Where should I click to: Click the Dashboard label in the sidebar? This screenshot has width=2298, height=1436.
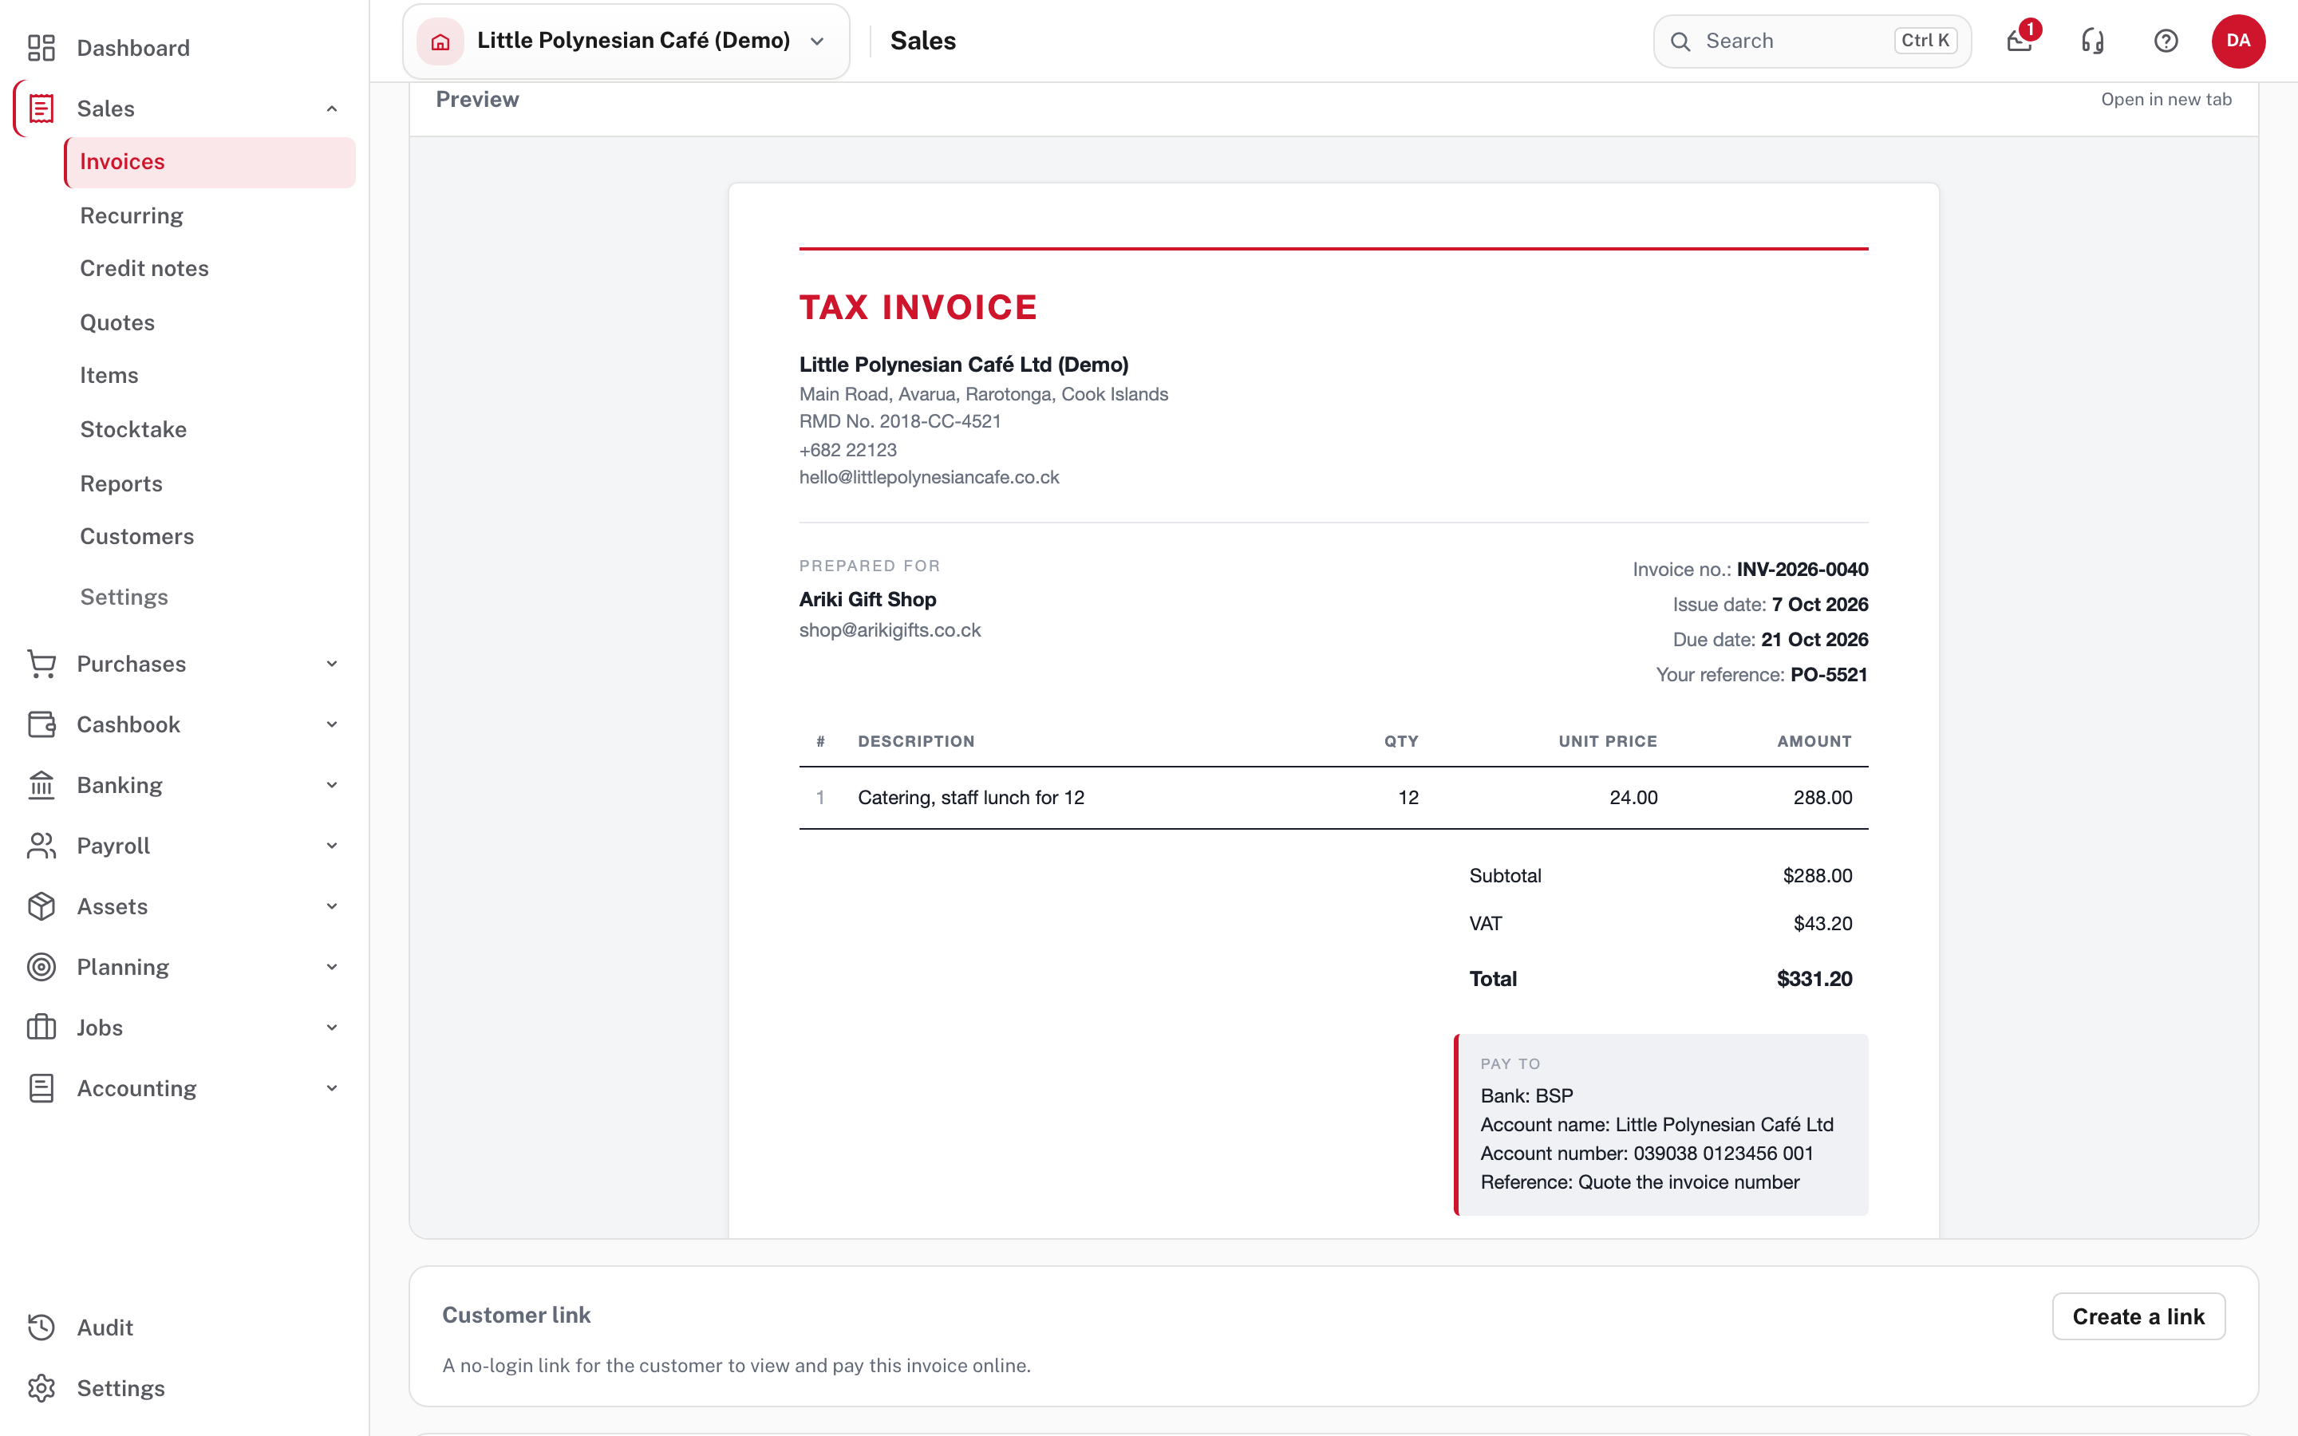tap(133, 48)
